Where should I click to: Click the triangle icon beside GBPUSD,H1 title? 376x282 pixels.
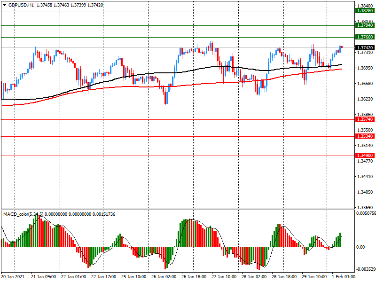[4, 5]
